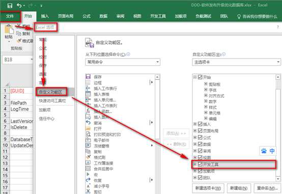This screenshot has width=282, height=194.
Task: Expand the 剪贴板 group
Action: point(206,84)
